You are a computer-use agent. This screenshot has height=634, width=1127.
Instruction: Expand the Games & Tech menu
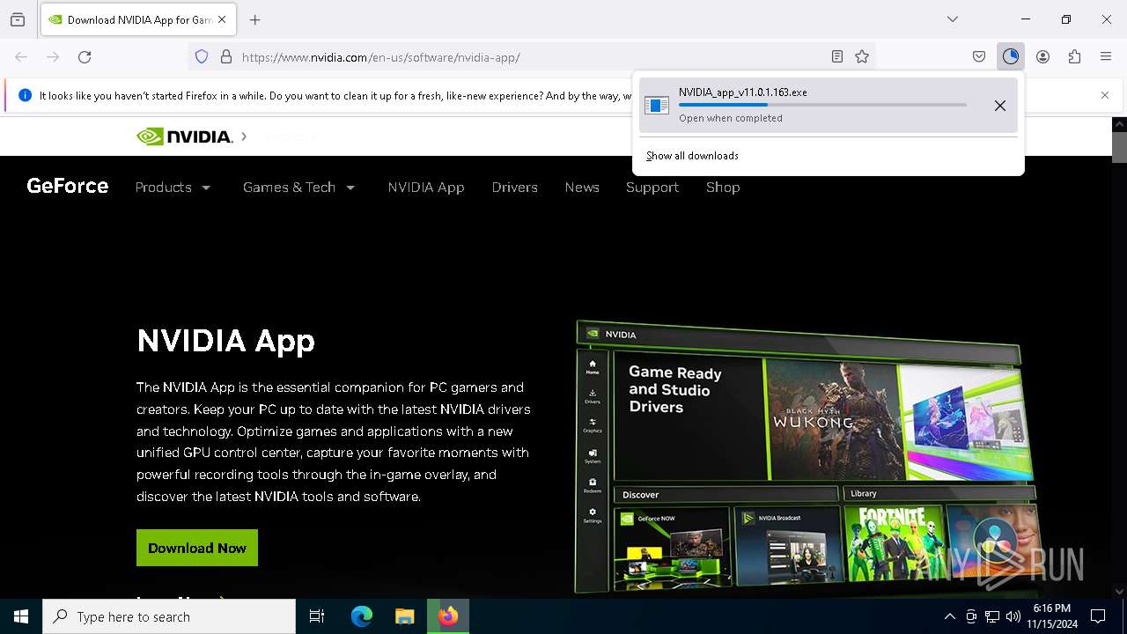click(298, 188)
